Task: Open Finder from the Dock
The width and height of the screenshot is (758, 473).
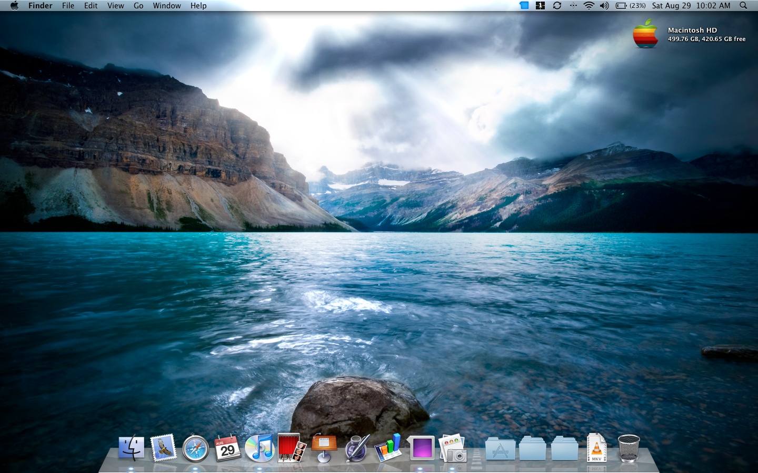Action: pos(131,448)
